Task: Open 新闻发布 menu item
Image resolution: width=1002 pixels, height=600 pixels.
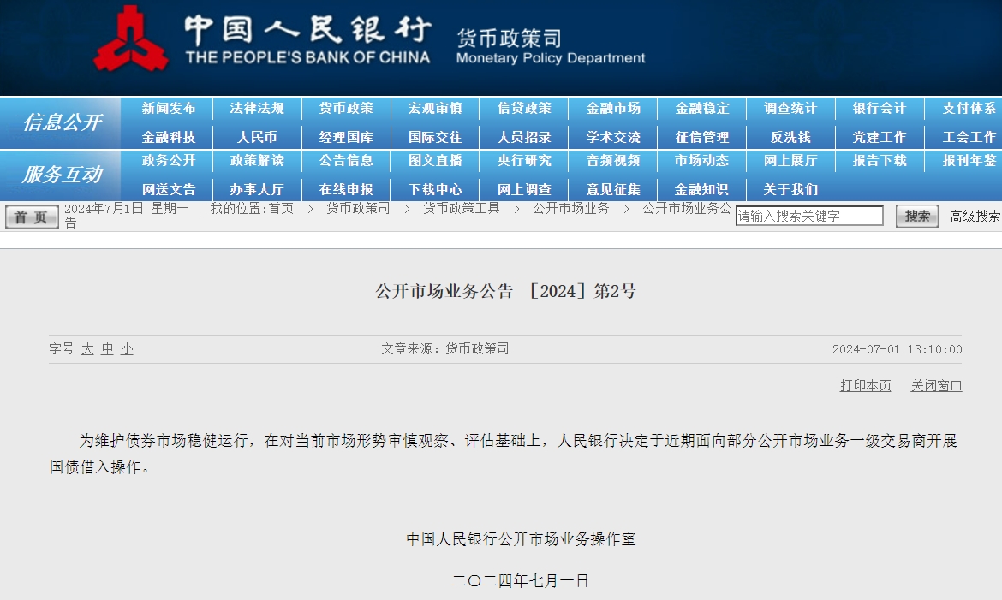Action: 169,109
